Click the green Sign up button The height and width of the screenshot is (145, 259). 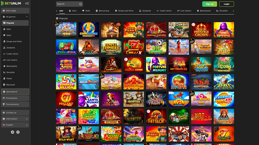(210, 4)
